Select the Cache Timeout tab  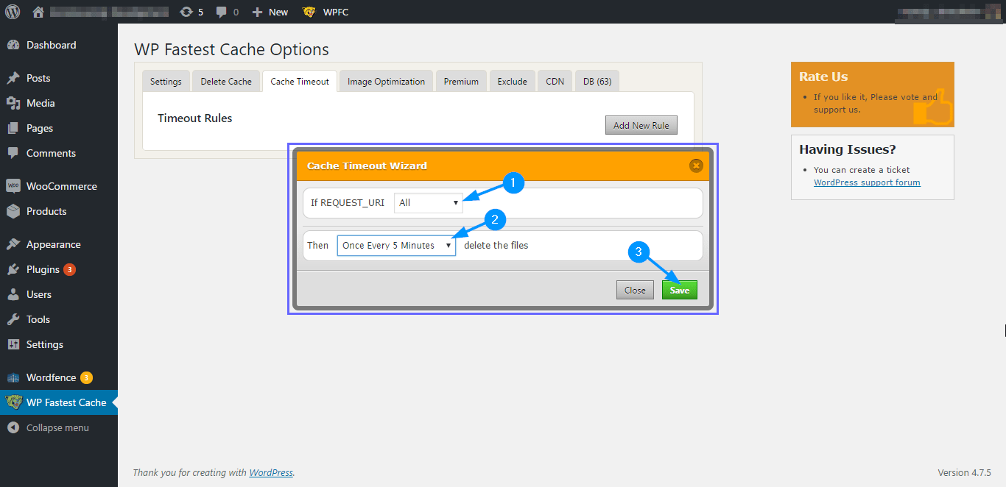(300, 82)
